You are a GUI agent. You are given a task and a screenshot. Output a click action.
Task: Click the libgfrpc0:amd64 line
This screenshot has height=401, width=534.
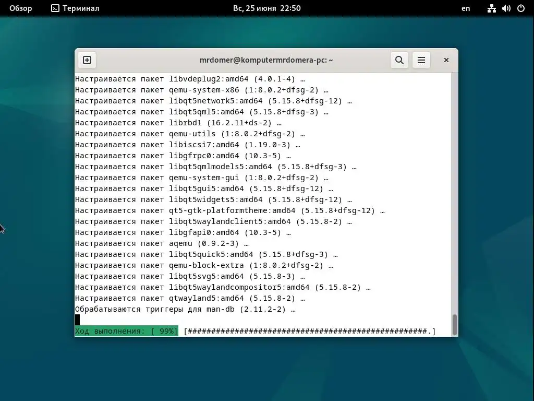(183, 156)
